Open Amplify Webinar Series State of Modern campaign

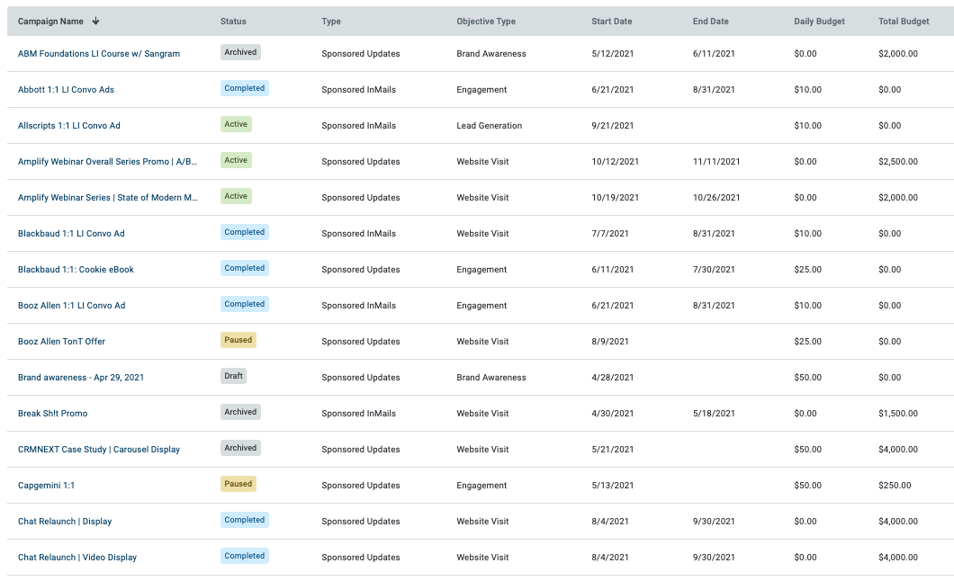point(107,197)
